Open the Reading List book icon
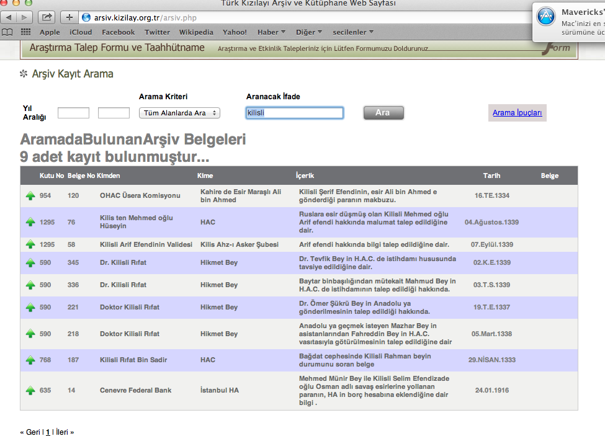This screenshot has height=436, width=605. (7, 32)
